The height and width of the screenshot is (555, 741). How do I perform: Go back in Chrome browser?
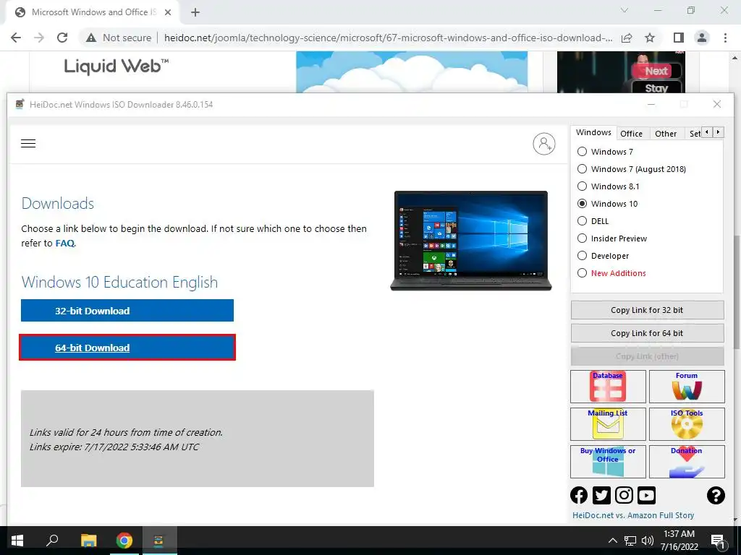(16, 38)
